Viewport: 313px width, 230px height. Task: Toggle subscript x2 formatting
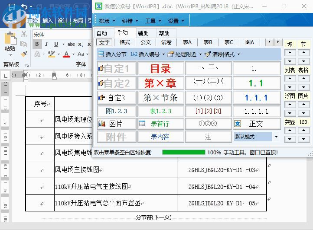click(81, 44)
